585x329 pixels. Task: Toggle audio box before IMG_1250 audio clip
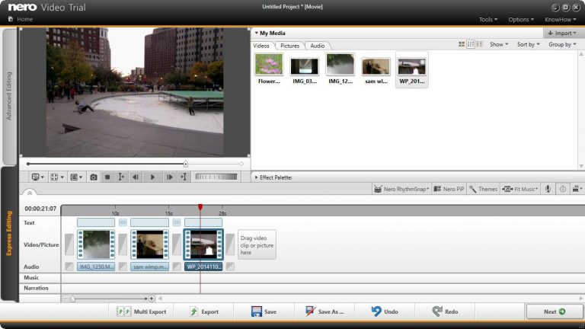pyautogui.click(x=69, y=267)
